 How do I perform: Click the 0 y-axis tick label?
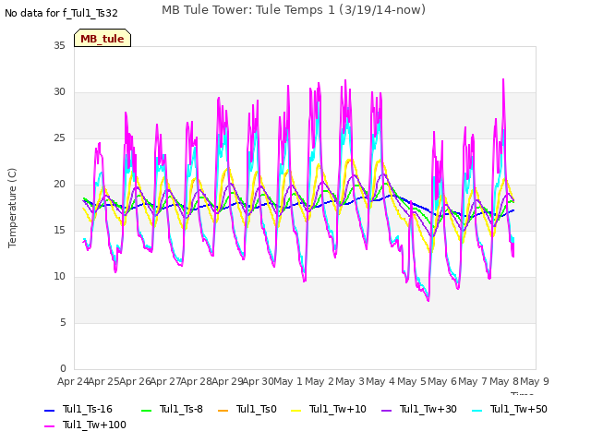[x=63, y=368]
